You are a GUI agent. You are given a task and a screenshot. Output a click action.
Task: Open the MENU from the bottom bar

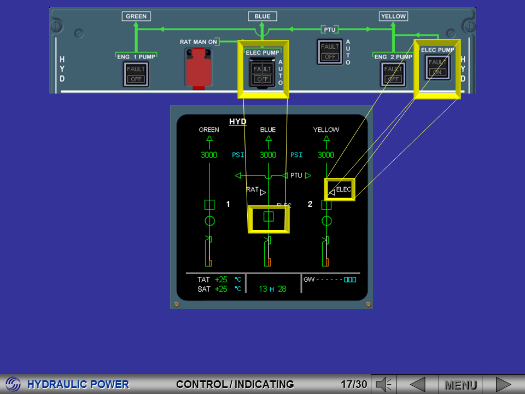(x=461, y=384)
